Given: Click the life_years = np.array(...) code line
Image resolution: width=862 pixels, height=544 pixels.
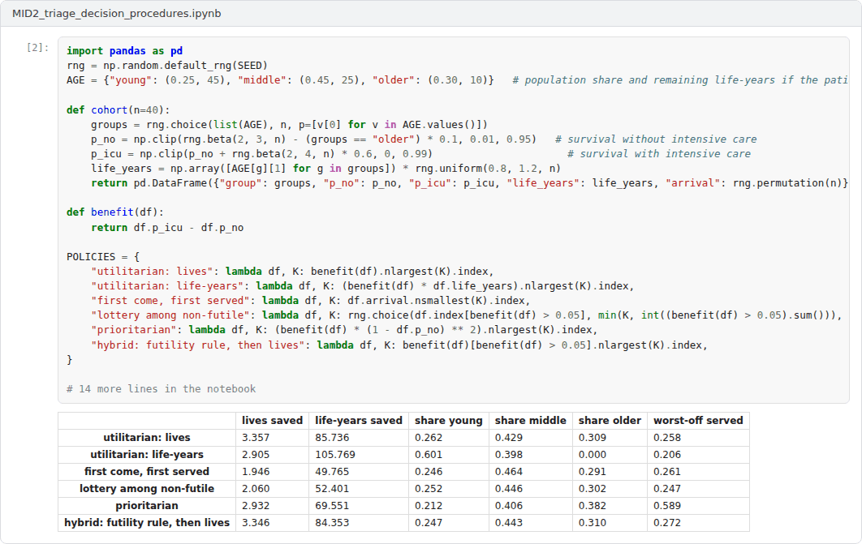Looking at the screenshot, I should pyautogui.click(x=326, y=169).
